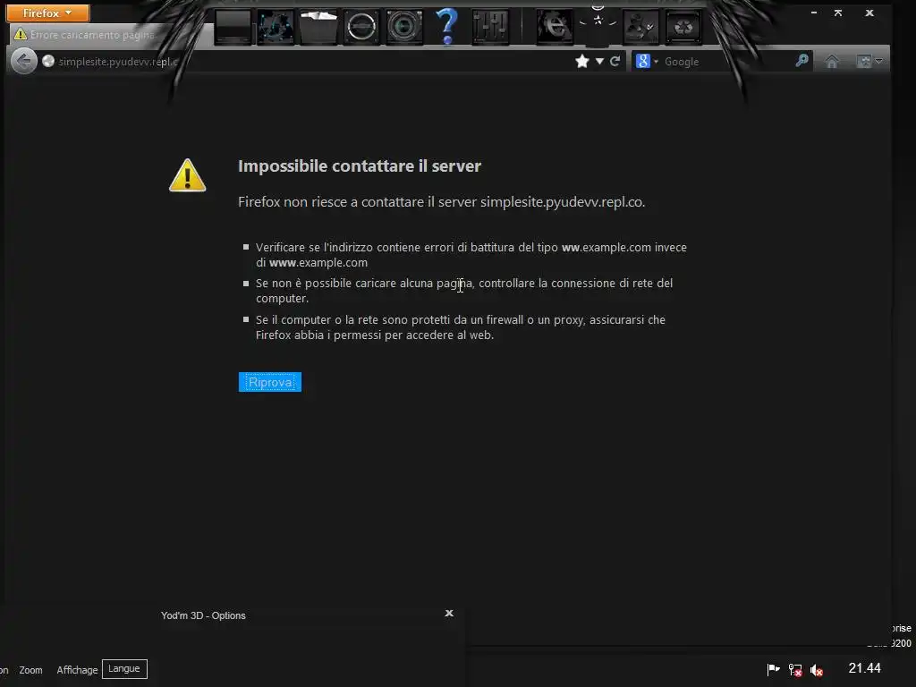
Task: Open the URL history dropdown arrow beside the star
Action: [599, 62]
